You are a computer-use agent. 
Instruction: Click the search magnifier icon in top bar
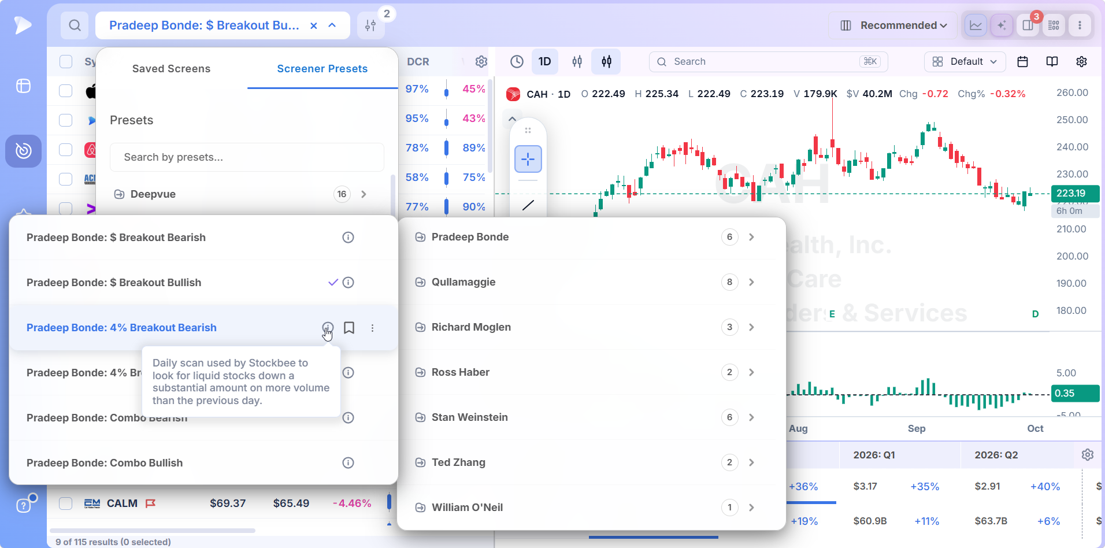75,25
